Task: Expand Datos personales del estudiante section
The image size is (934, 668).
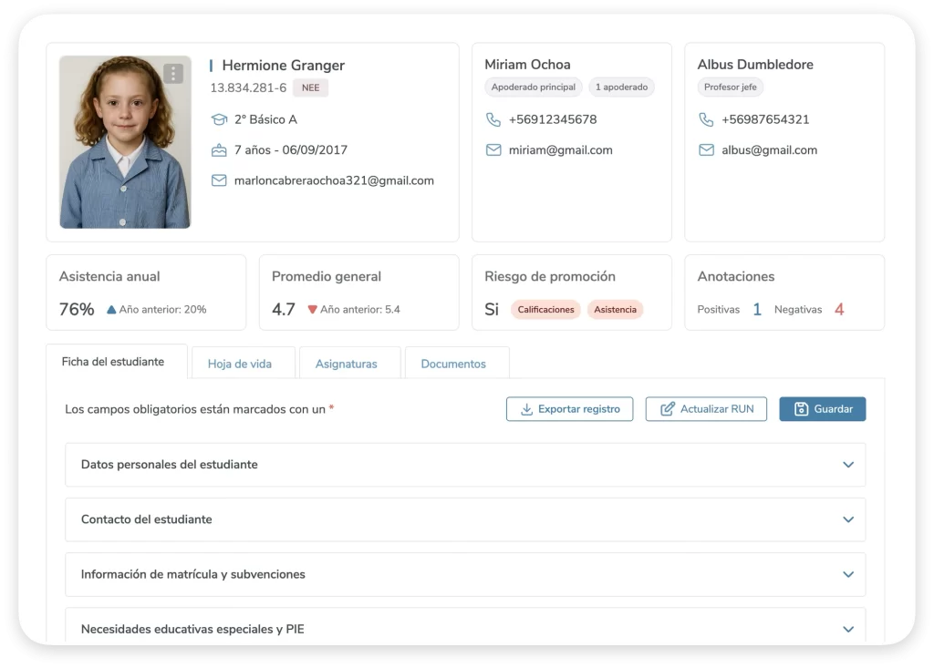Action: (847, 465)
